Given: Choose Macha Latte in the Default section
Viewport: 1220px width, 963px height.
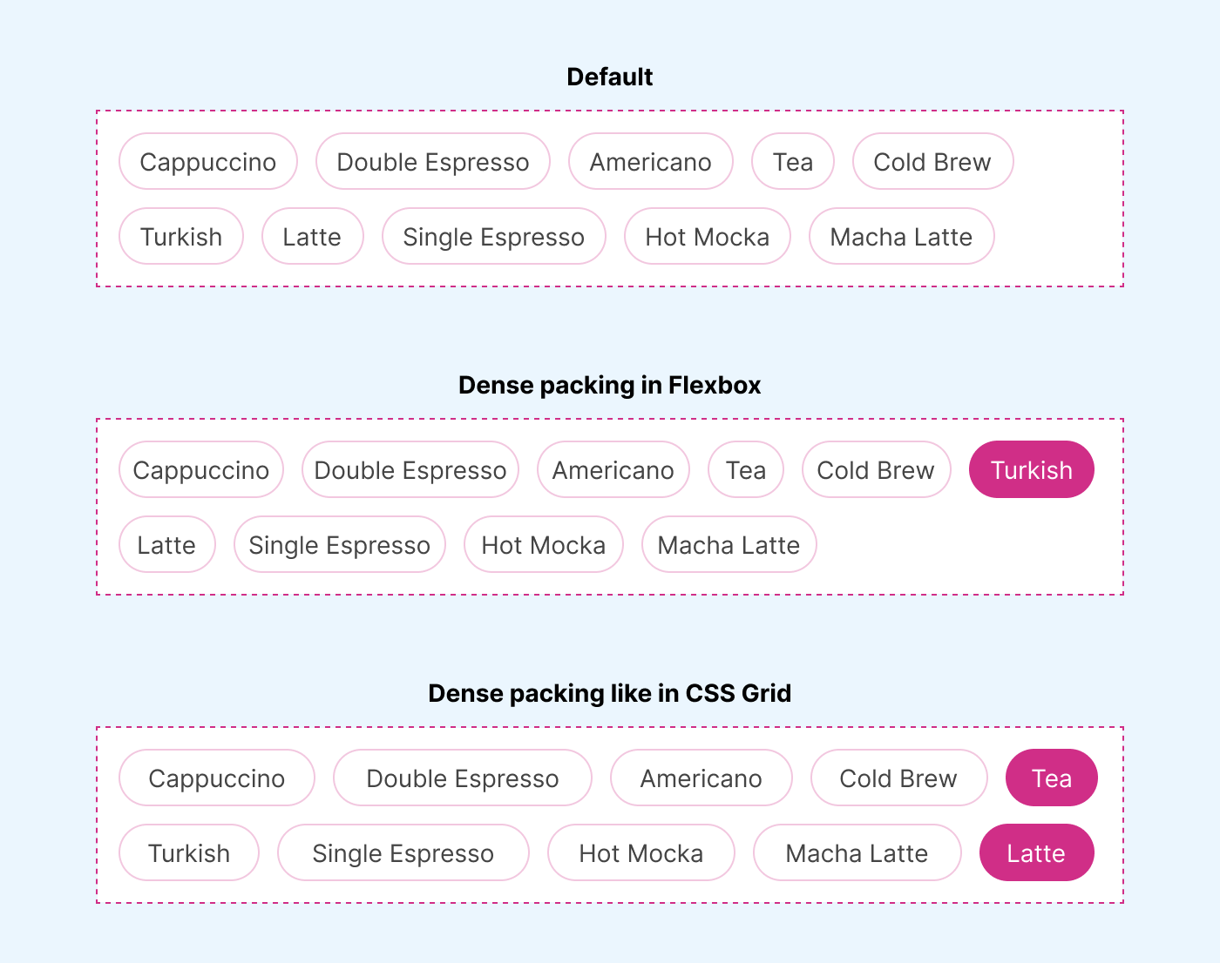Looking at the screenshot, I should pyautogui.click(x=901, y=237).
